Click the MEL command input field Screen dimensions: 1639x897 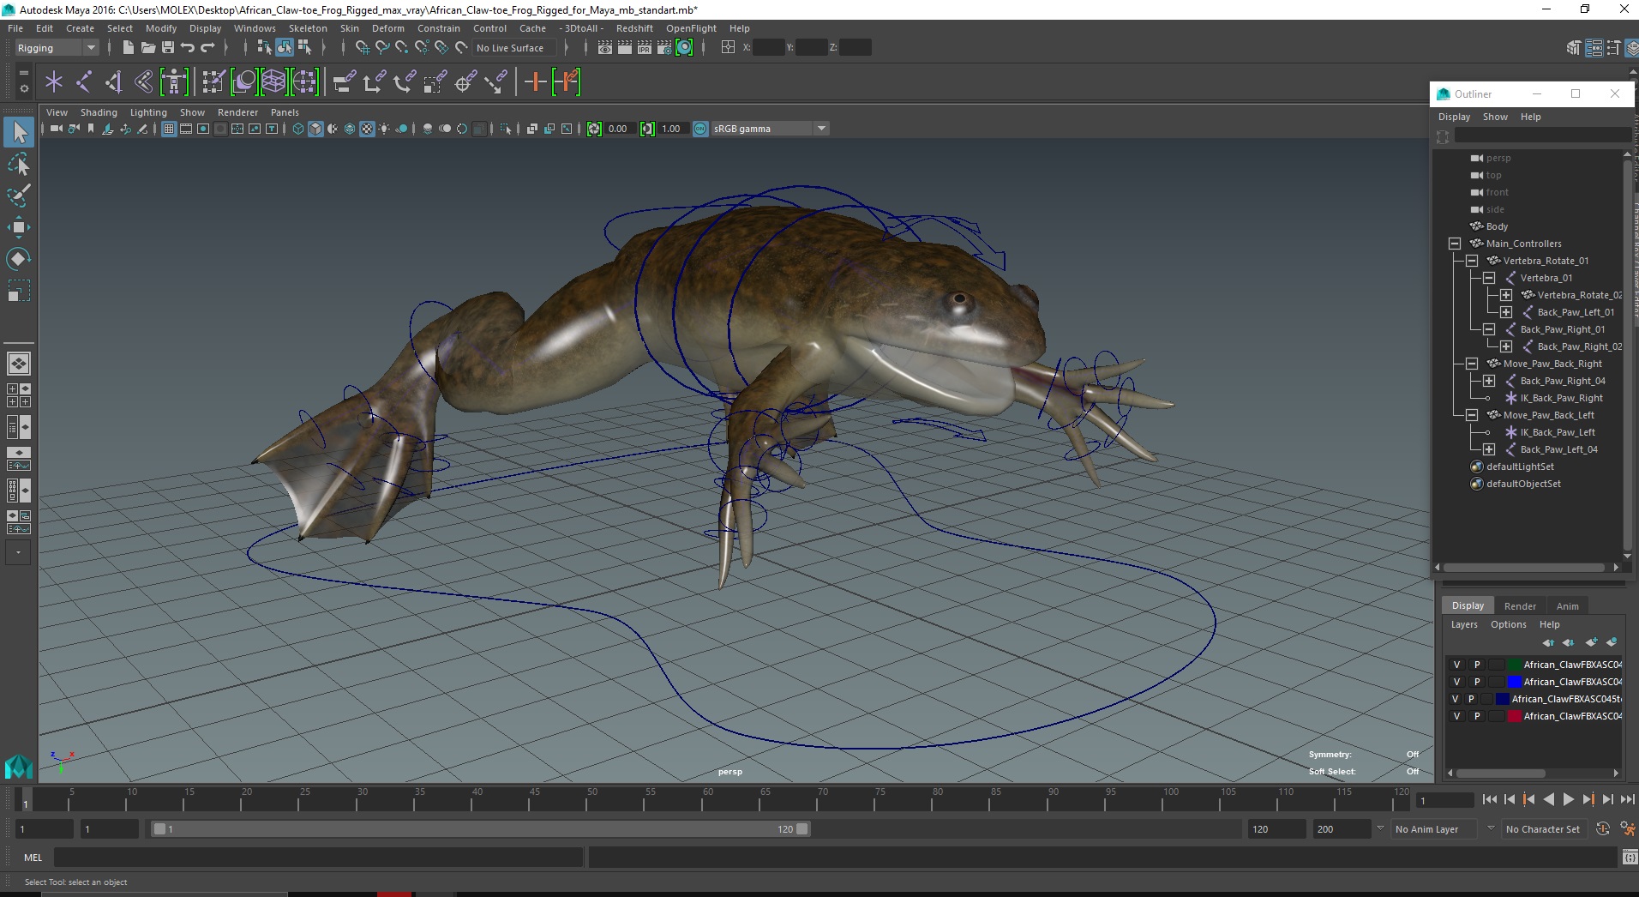click(x=318, y=858)
